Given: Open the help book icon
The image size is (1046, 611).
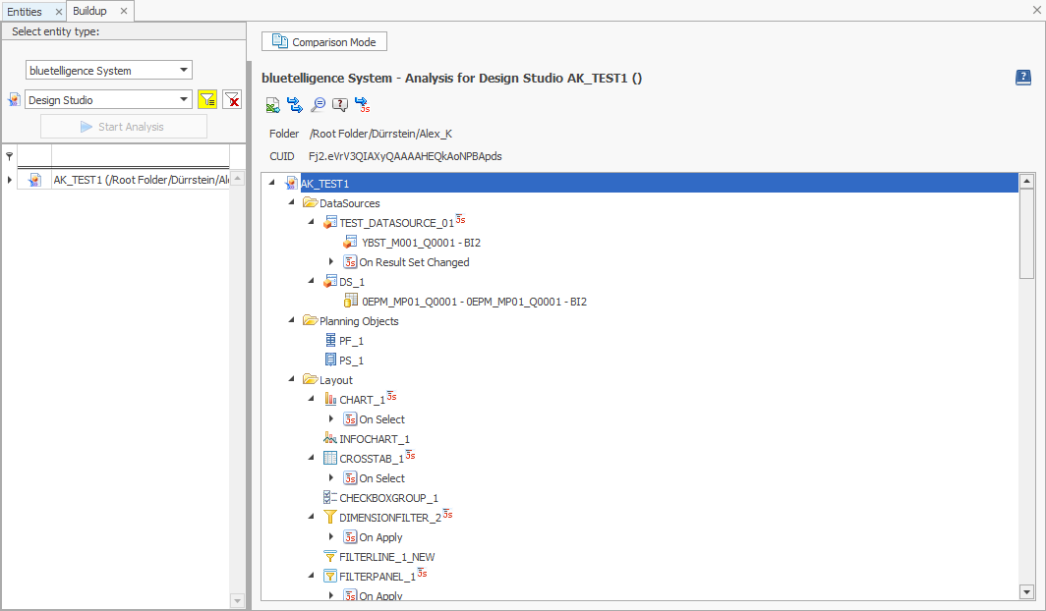Looking at the screenshot, I should click(1023, 78).
